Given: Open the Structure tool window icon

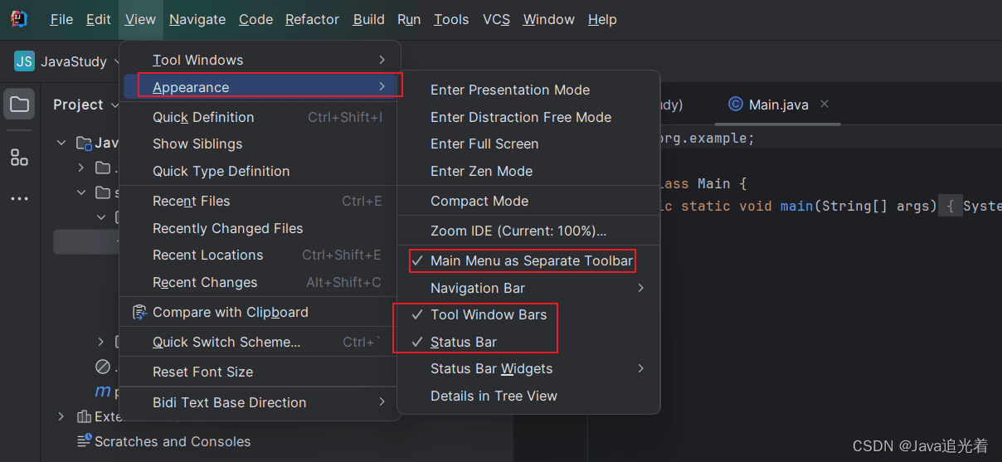Looking at the screenshot, I should pyautogui.click(x=19, y=158).
